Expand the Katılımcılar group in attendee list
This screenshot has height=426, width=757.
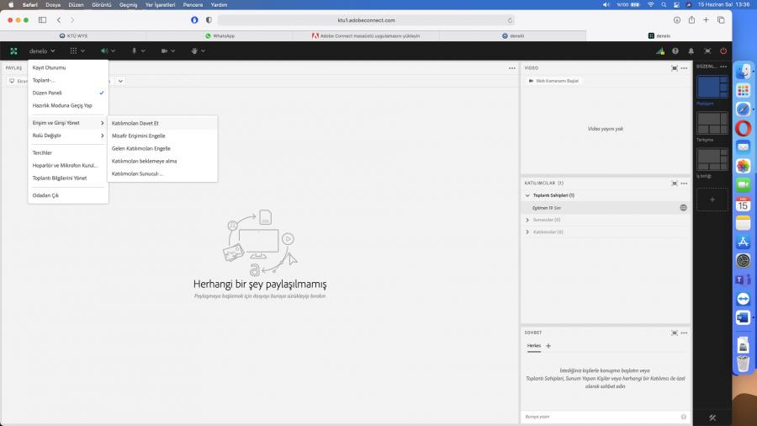527,232
